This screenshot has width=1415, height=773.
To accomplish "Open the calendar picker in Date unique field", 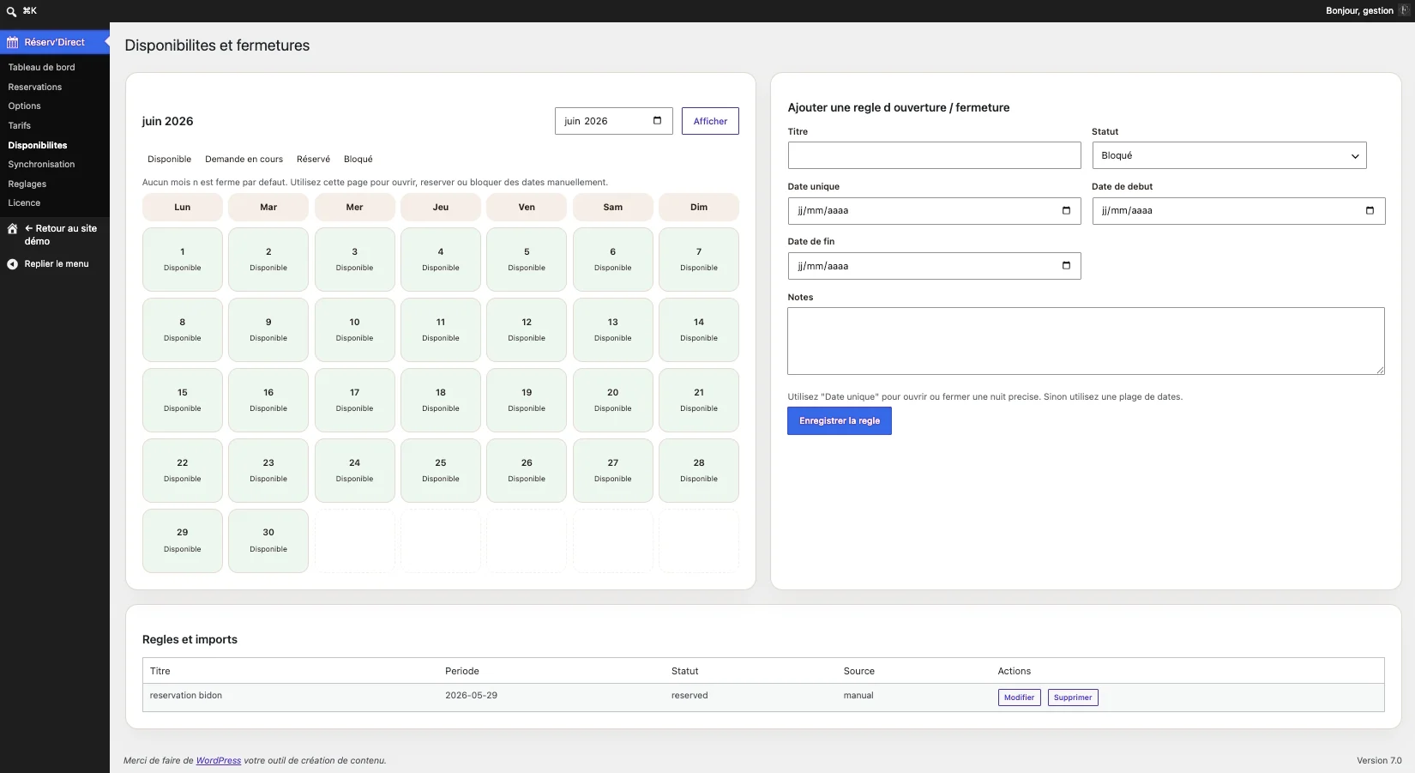I will click(x=1066, y=211).
